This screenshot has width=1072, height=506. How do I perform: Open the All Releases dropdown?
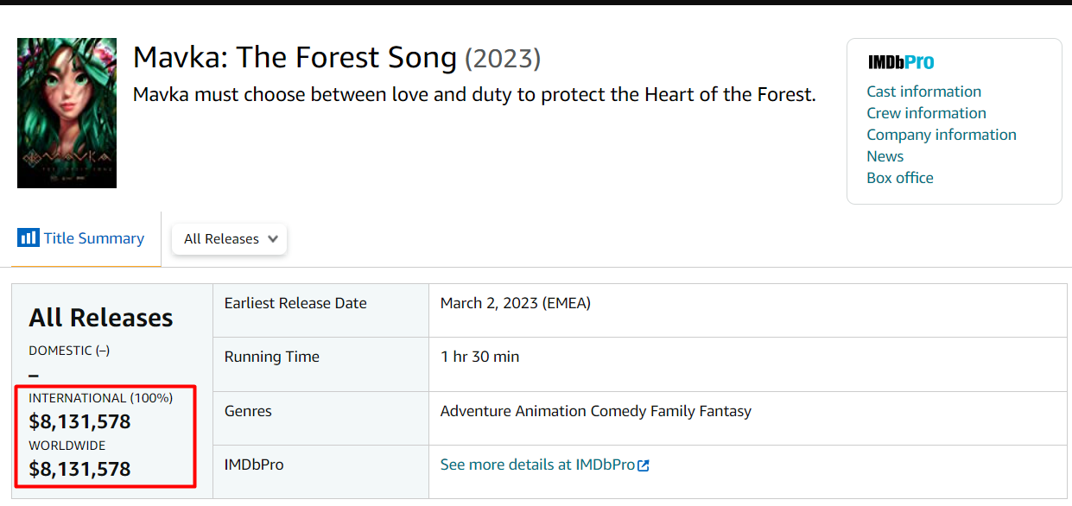(230, 239)
